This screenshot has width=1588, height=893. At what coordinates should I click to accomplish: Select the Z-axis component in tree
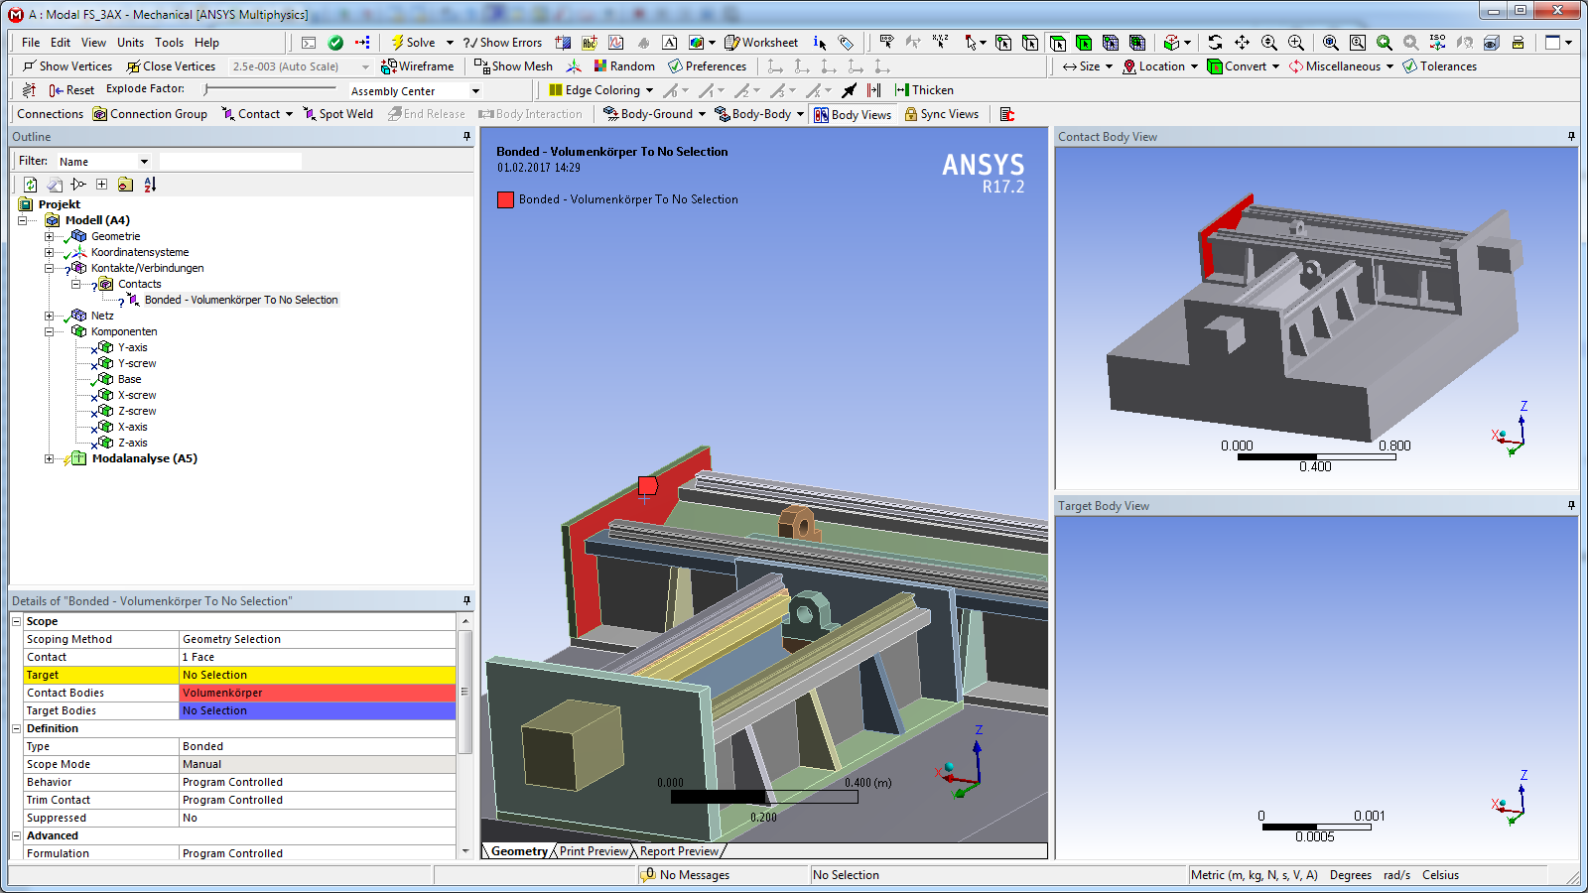tap(133, 443)
